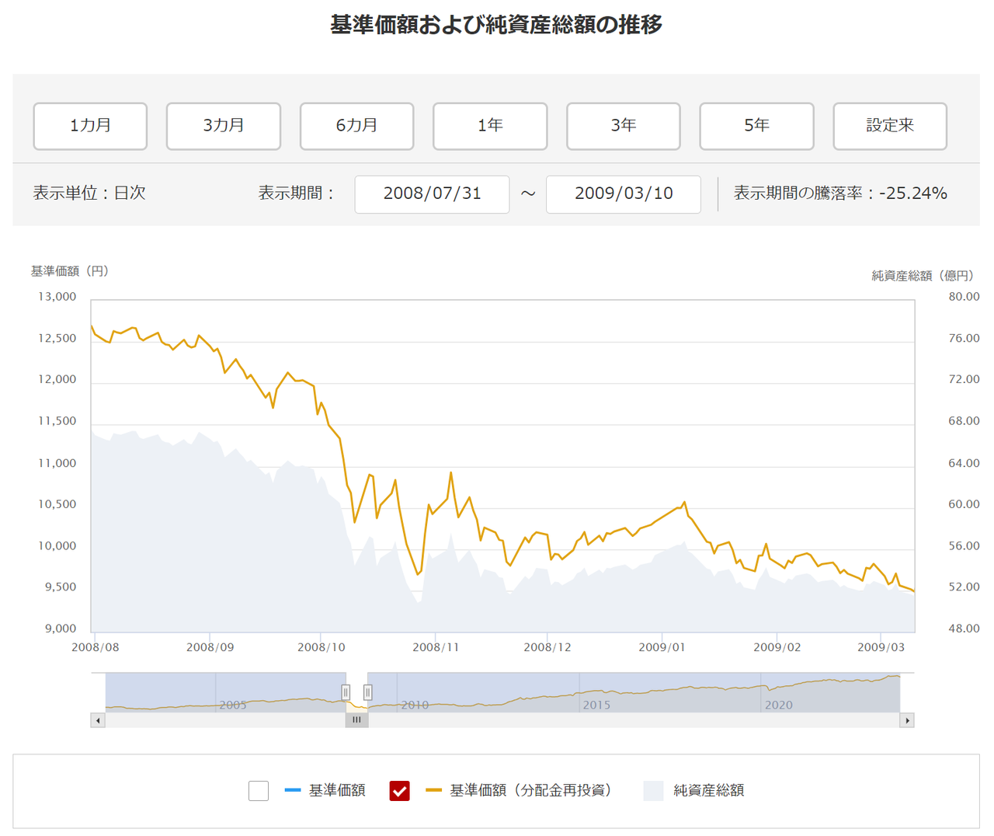Click the orange 分配金再投資 legend line

tap(434, 791)
